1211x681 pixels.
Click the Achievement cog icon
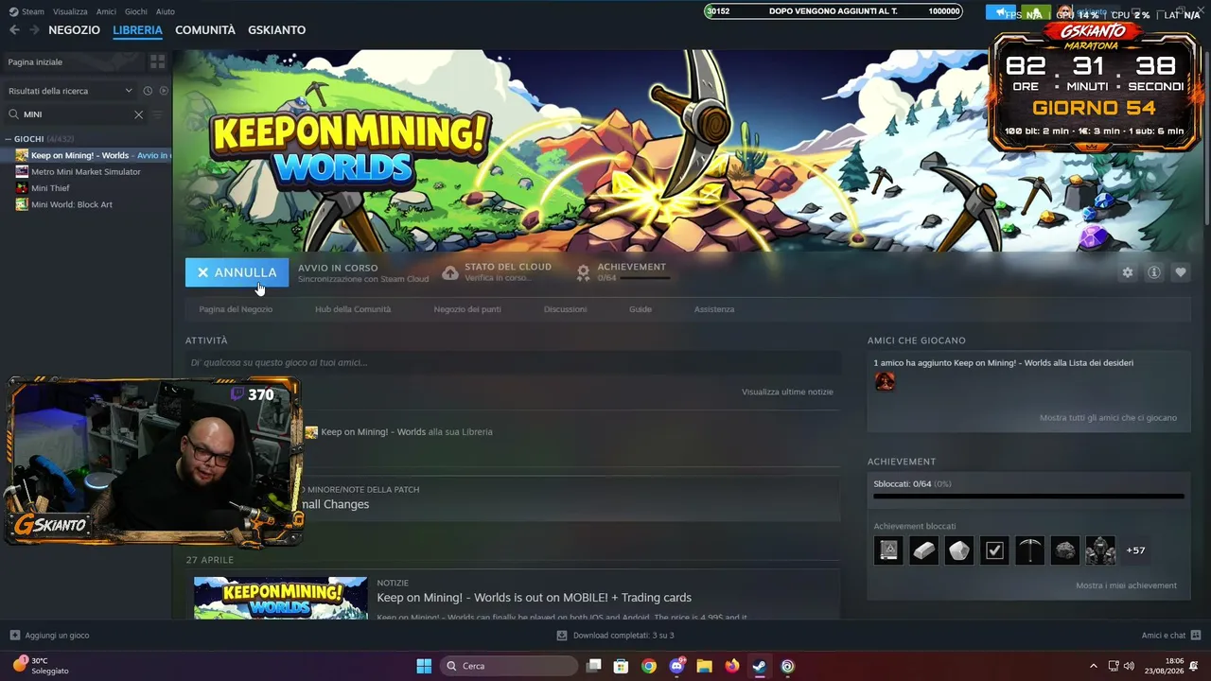click(x=584, y=272)
